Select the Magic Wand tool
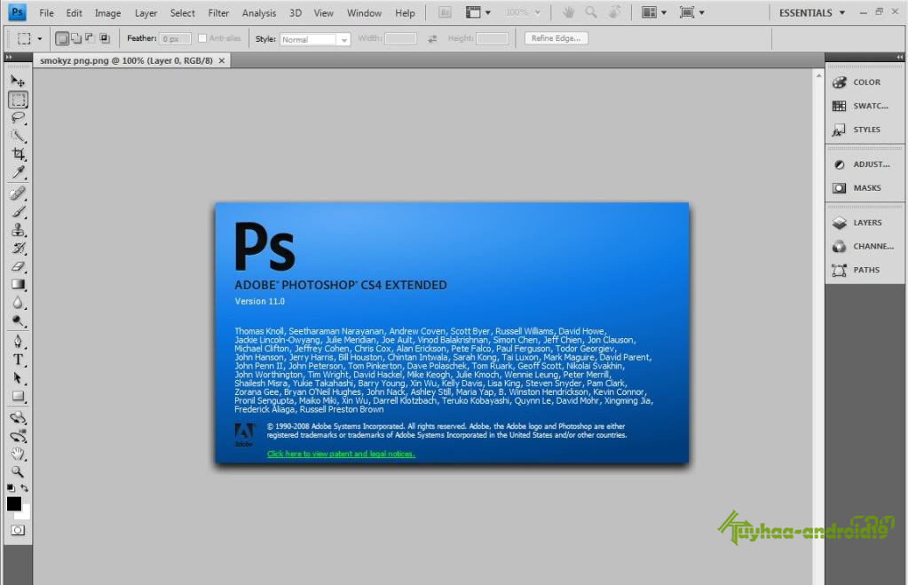This screenshot has width=908, height=585. click(18, 136)
